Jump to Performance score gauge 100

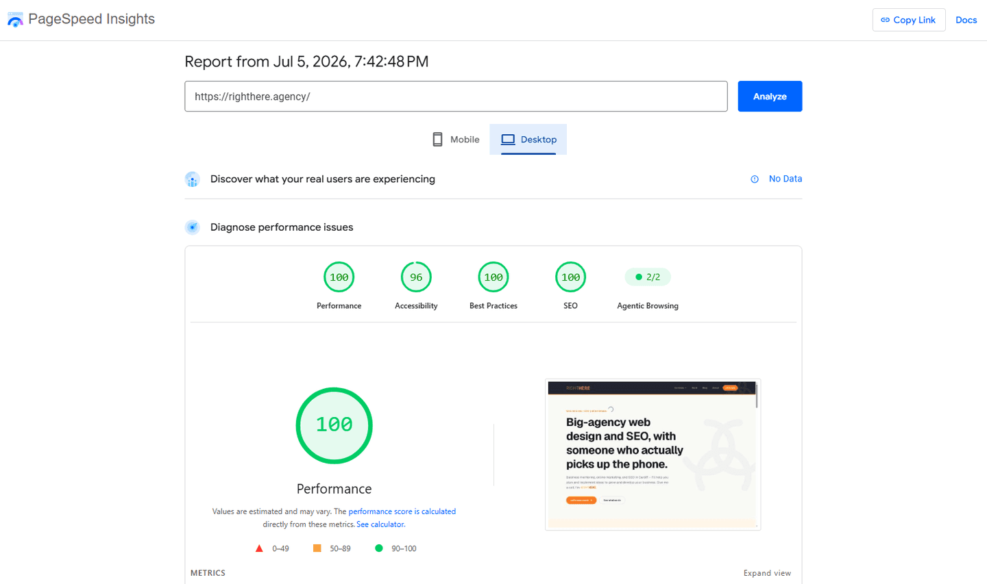click(339, 277)
